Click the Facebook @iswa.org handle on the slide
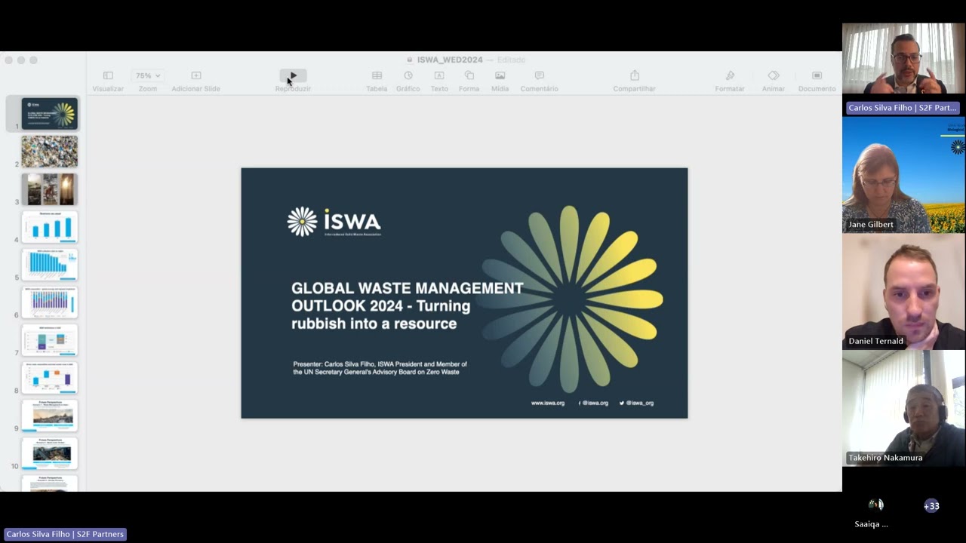 [593, 403]
